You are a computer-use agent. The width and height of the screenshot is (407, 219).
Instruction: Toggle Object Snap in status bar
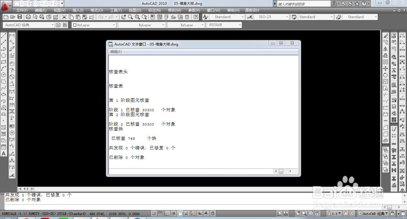coord(180,214)
